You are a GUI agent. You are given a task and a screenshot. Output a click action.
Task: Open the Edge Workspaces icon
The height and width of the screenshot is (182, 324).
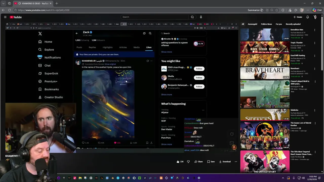point(9,3)
